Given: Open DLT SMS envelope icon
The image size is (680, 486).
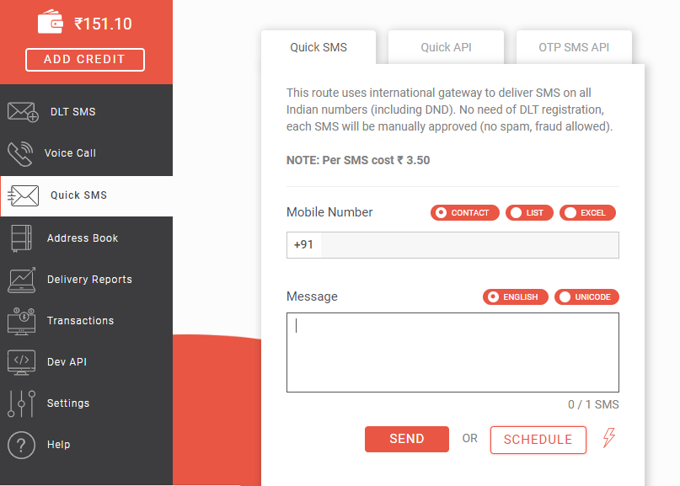Looking at the screenshot, I should pos(23,112).
